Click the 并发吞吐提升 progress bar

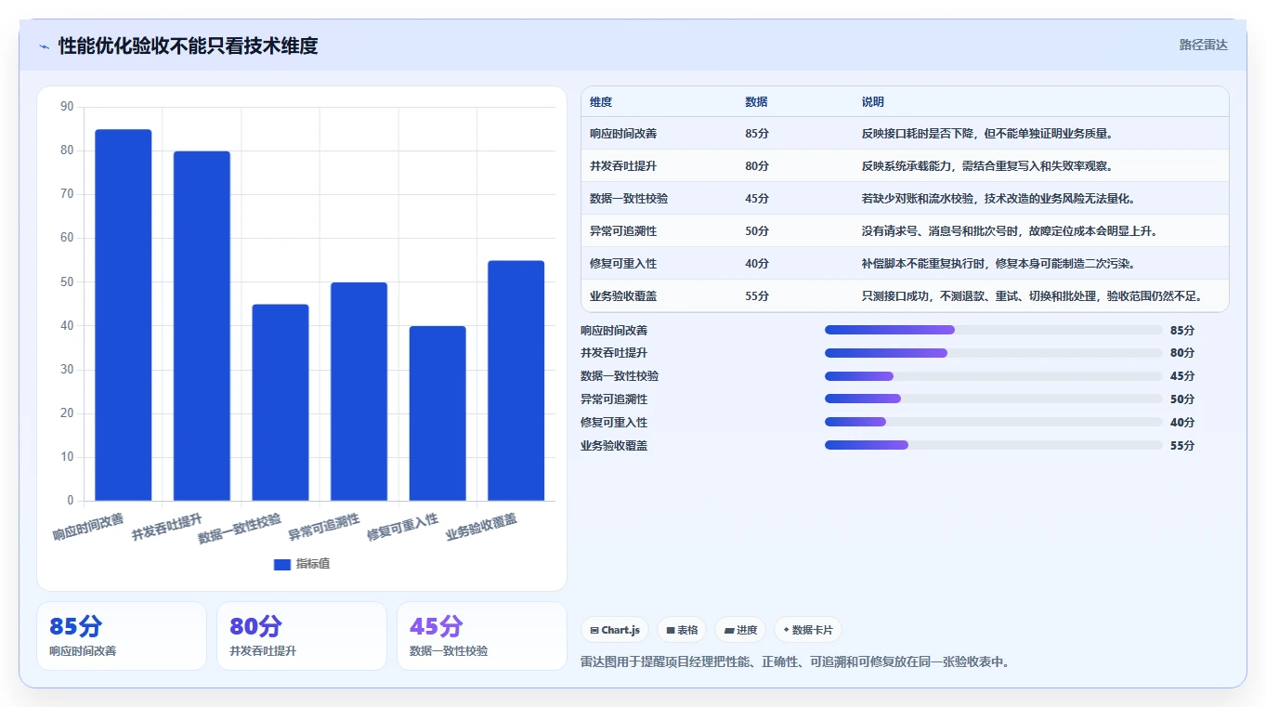(x=994, y=353)
